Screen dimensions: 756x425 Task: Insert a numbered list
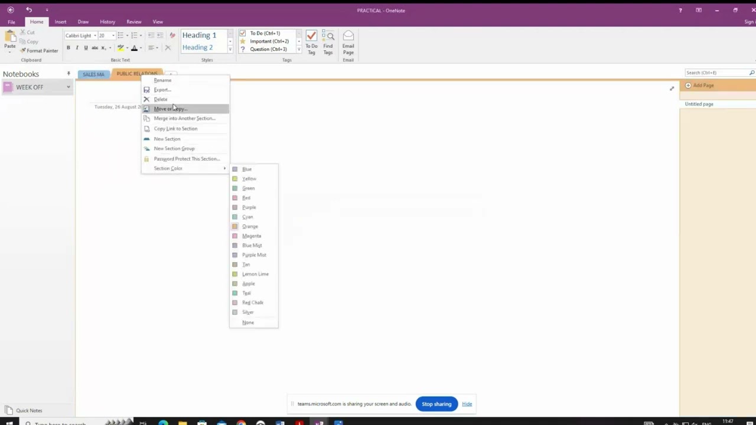click(x=133, y=35)
